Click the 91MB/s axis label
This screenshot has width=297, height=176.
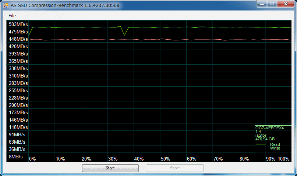(x=17, y=134)
